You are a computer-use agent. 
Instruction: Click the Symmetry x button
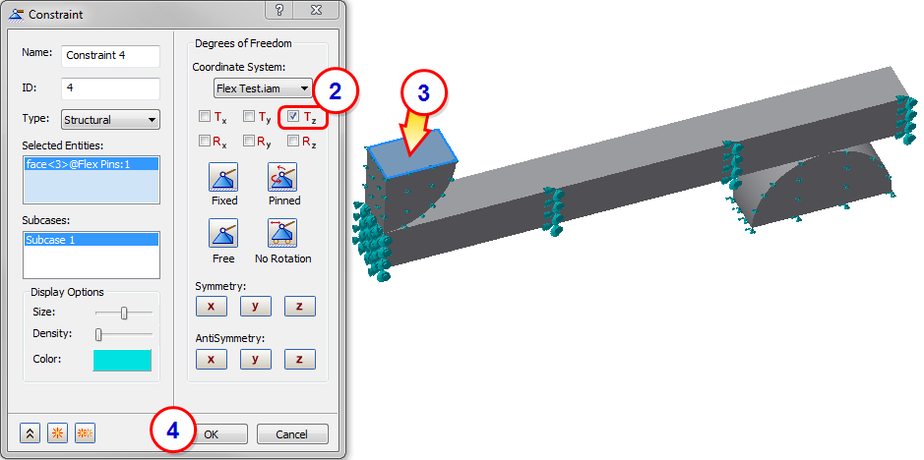click(211, 307)
